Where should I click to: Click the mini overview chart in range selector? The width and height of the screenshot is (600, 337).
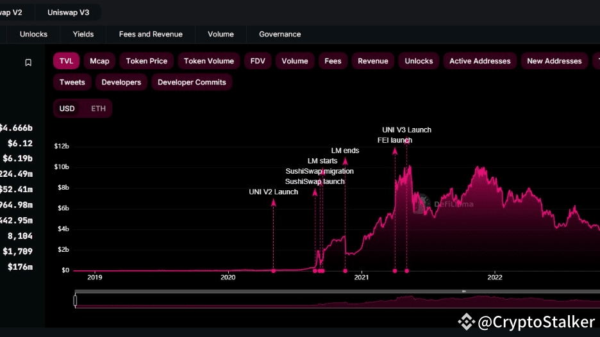click(337, 301)
